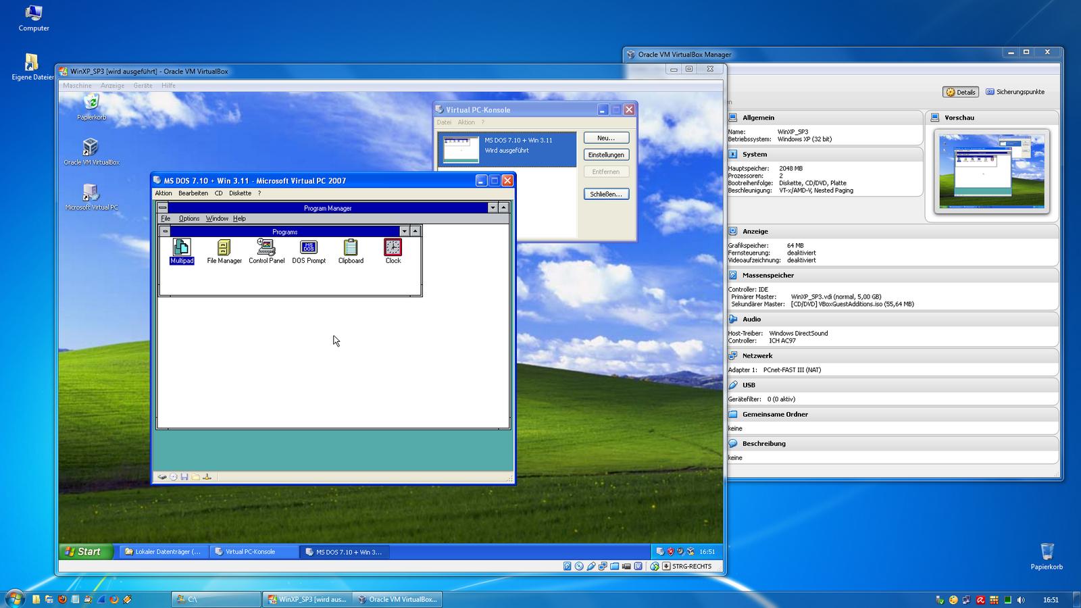Open the Maschine menu in VirtualBox window
This screenshot has width=1081, height=608.
pos(77,86)
